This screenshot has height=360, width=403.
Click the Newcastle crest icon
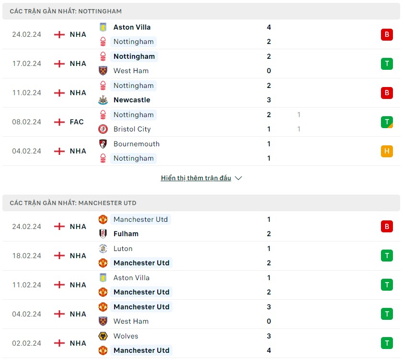click(103, 100)
